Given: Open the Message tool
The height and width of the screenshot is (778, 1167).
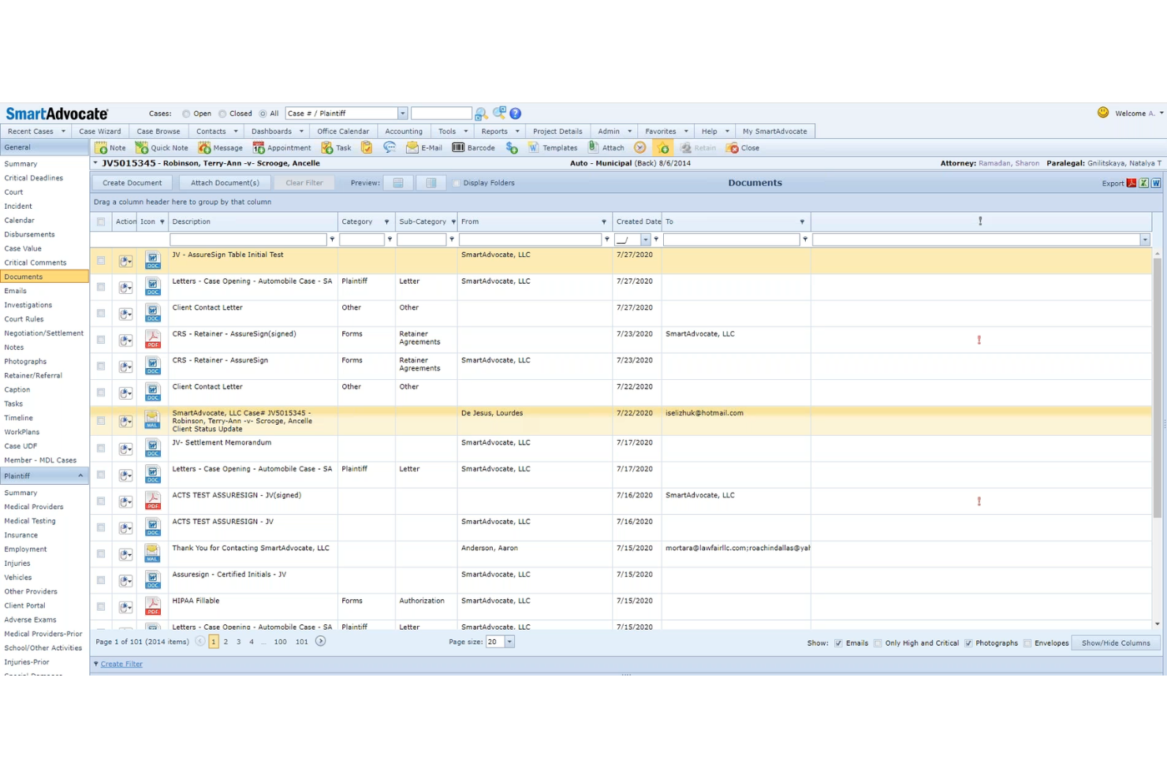Looking at the screenshot, I should (221, 147).
